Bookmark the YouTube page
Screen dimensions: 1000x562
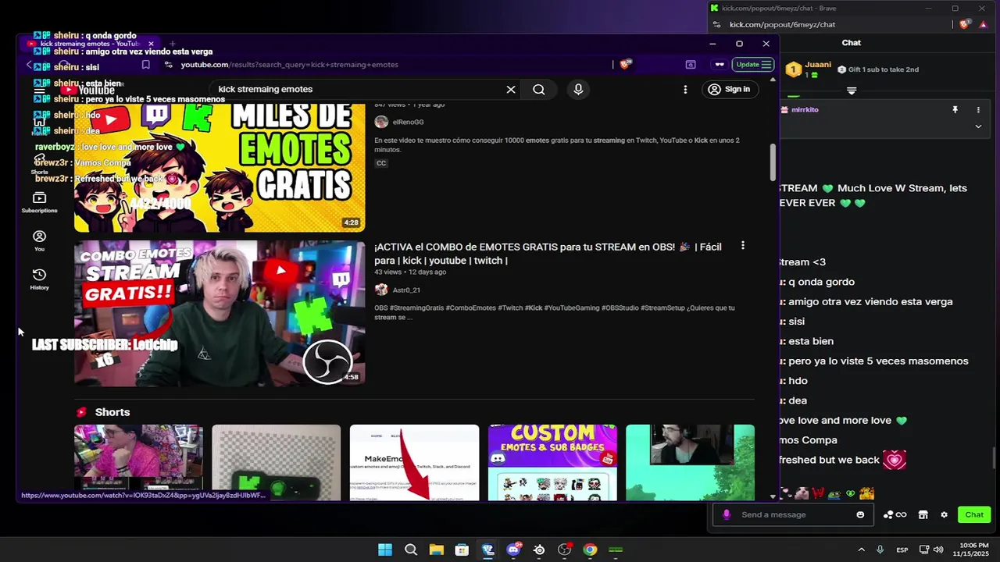[x=145, y=65]
